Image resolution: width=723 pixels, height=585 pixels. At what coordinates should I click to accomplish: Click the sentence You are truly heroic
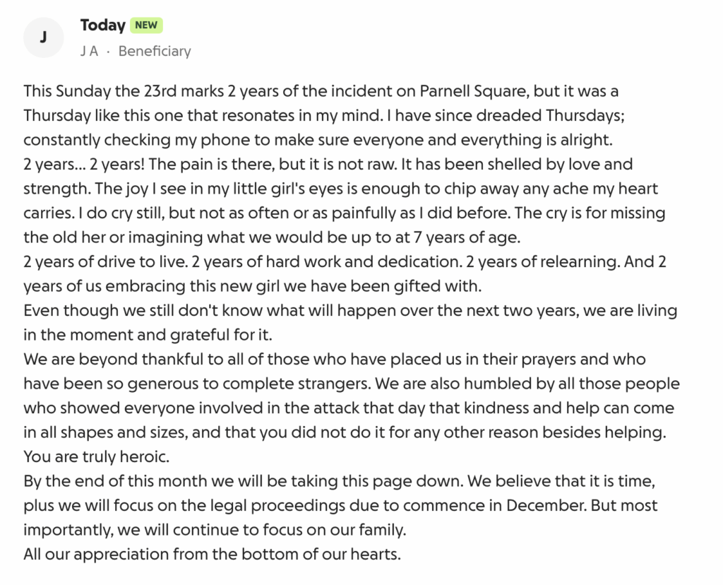[x=96, y=456]
